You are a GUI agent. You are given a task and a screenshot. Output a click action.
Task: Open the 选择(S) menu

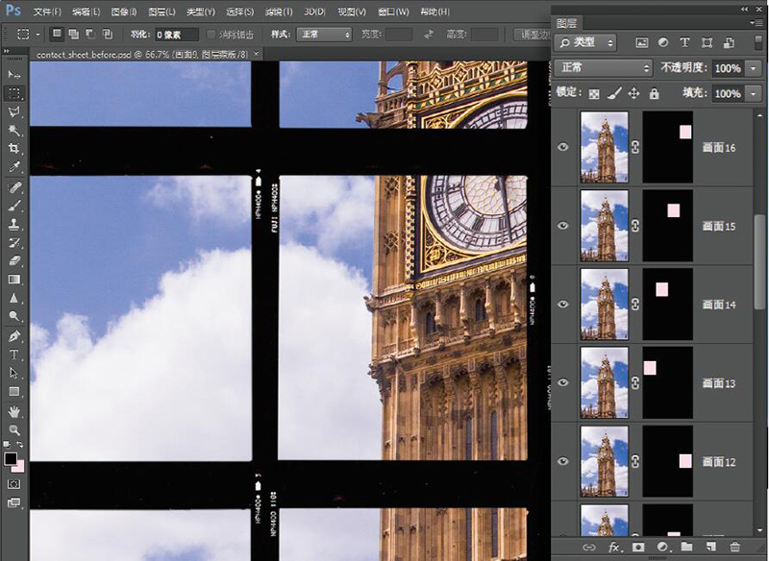click(239, 12)
